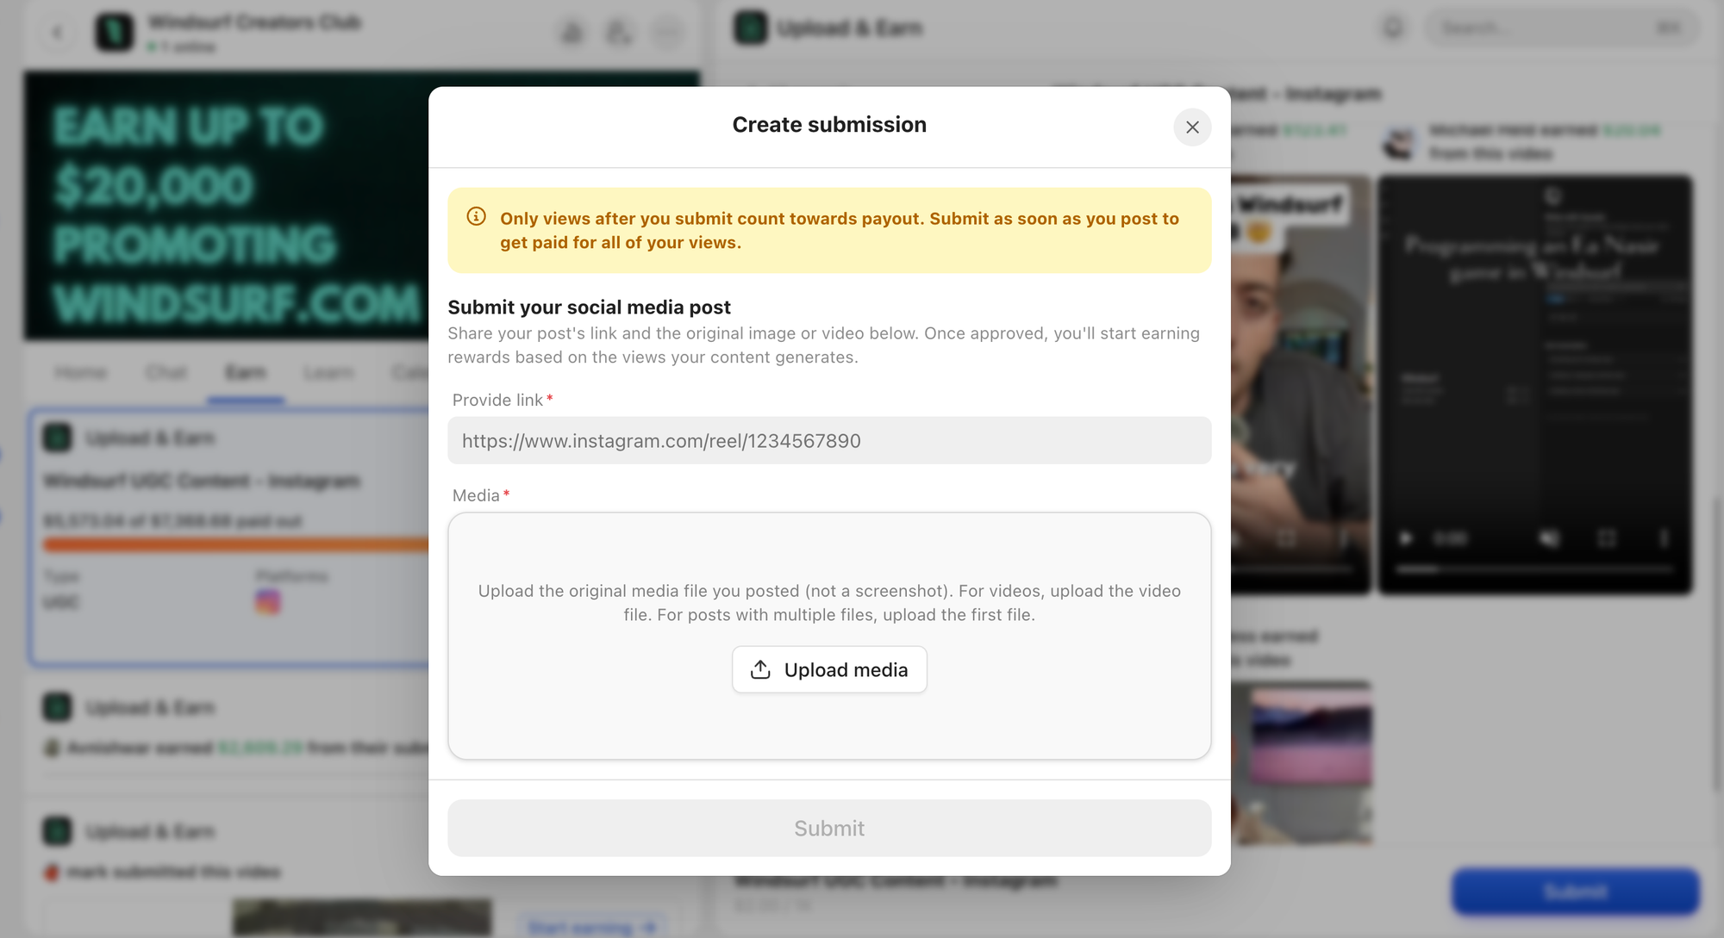
Task: Open video options three-dot menu
Action: [1664, 538]
